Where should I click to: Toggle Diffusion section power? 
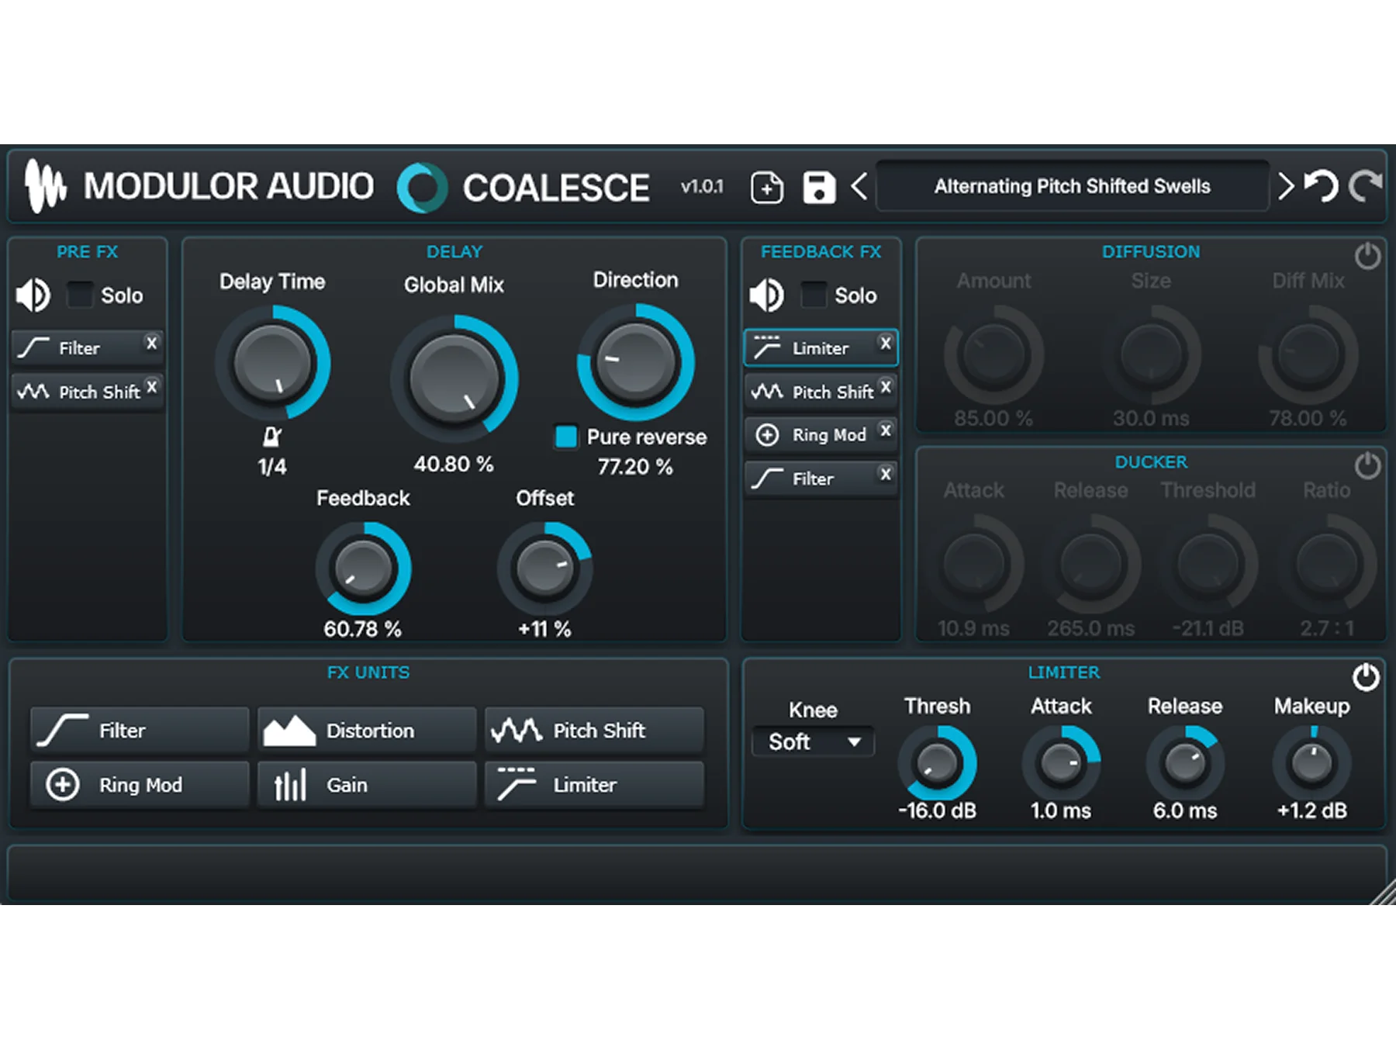[1367, 256]
